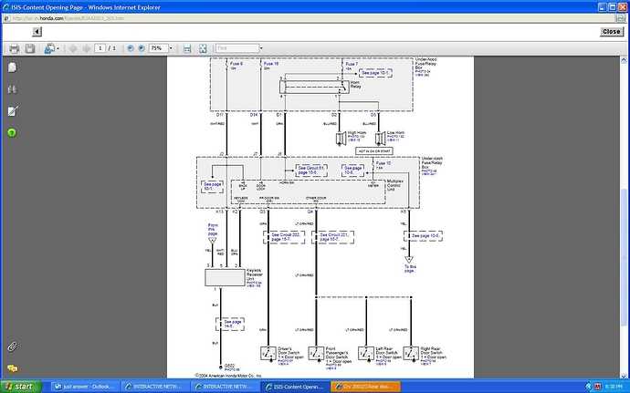Open the zoom percentage dropdown

[171, 48]
